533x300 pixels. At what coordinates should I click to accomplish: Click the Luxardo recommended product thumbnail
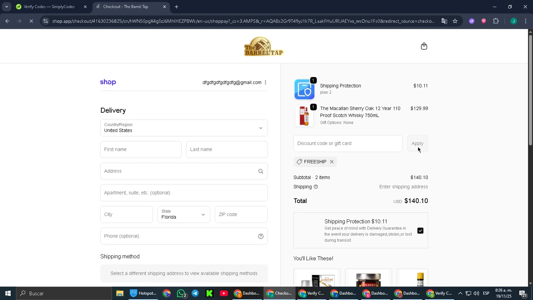pyautogui.click(x=368, y=278)
